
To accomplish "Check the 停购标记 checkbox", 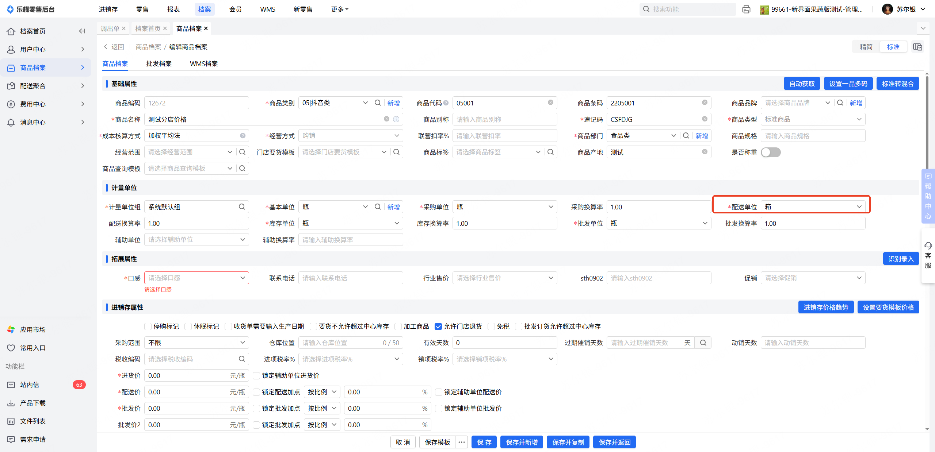I will coord(148,326).
